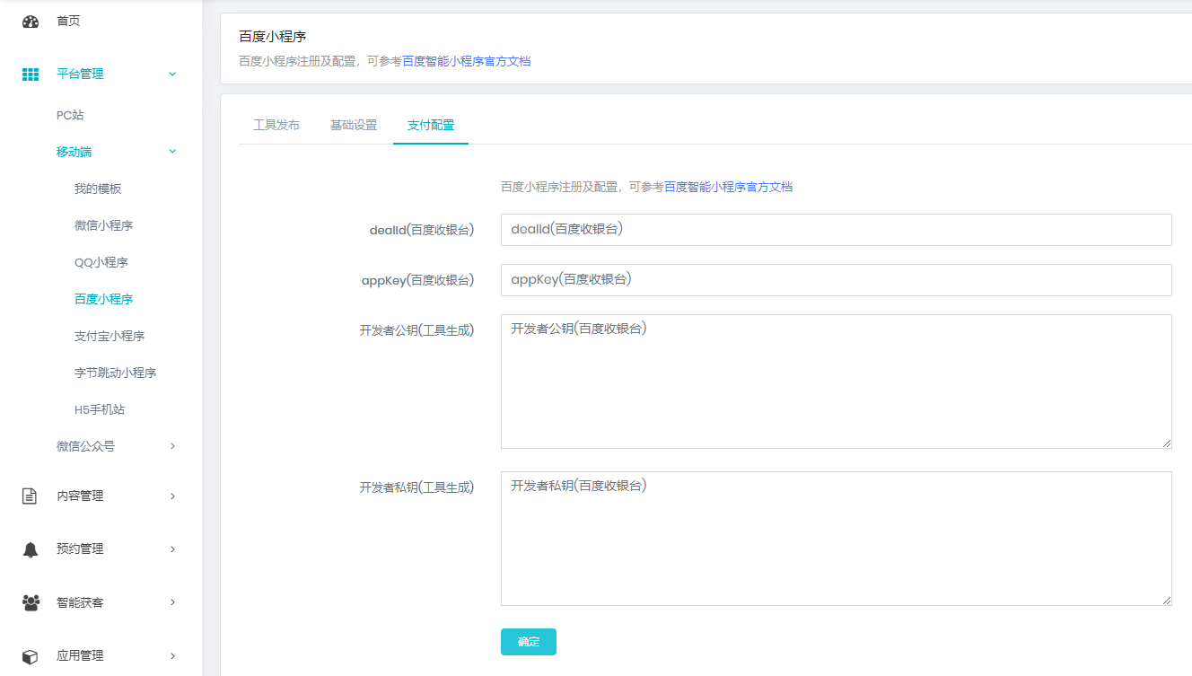Expand the 内容管理 chevron arrow
Screen dimensions: 1192x676
pos(172,496)
